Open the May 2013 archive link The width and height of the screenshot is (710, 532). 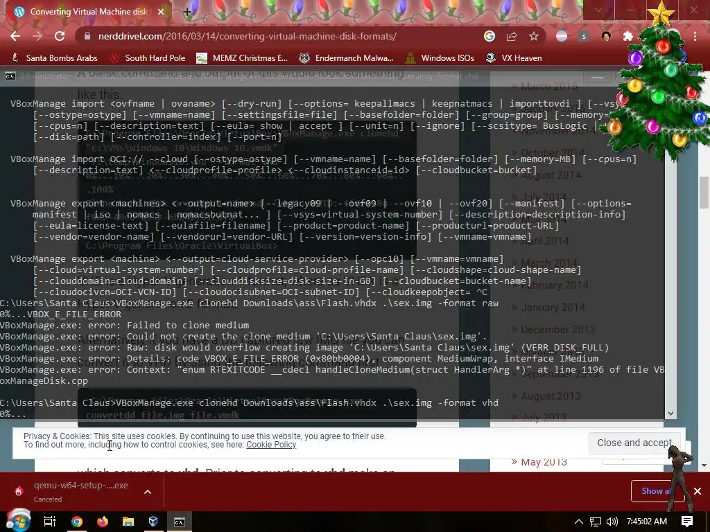click(x=544, y=462)
